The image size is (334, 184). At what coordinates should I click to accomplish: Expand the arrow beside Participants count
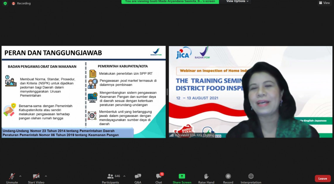pos(124,176)
